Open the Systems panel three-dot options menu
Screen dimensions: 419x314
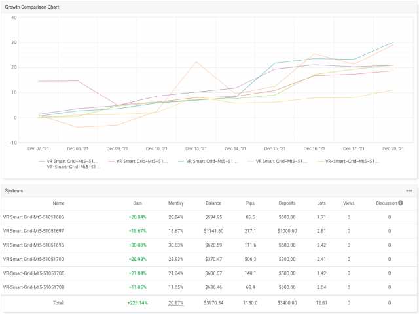pos(409,190)
